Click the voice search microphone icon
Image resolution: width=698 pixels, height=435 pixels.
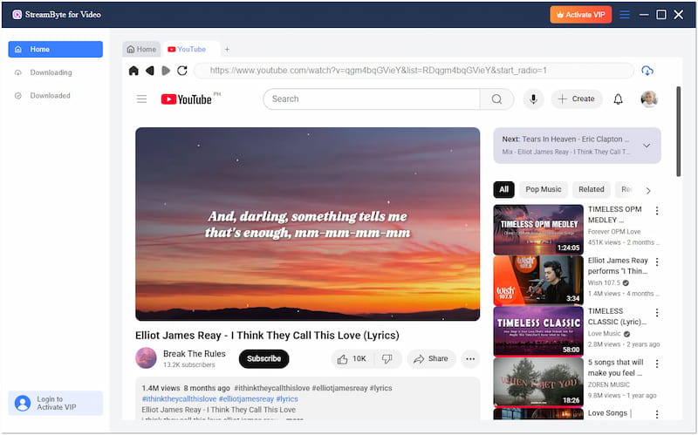tap(533, 99)
